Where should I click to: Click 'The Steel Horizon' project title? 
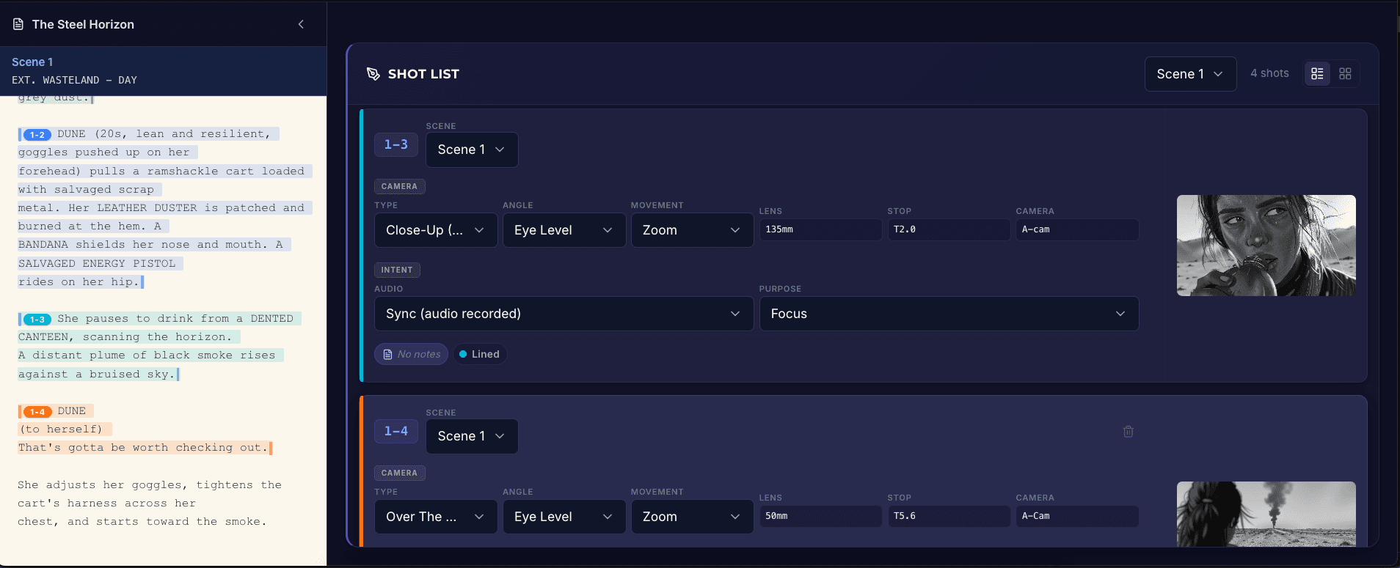(83, 24)
